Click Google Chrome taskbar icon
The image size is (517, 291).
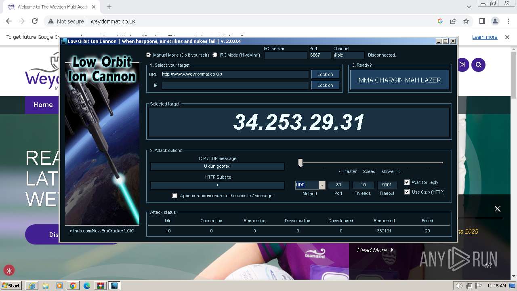(x=73, y=286)
